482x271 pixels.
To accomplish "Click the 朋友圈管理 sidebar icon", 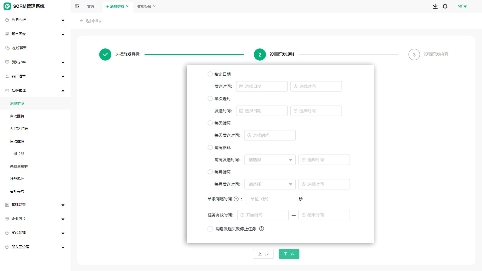I will point(7,247).
